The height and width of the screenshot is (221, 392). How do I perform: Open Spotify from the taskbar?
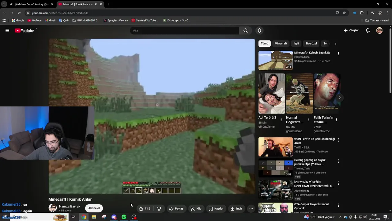[124, 217]
